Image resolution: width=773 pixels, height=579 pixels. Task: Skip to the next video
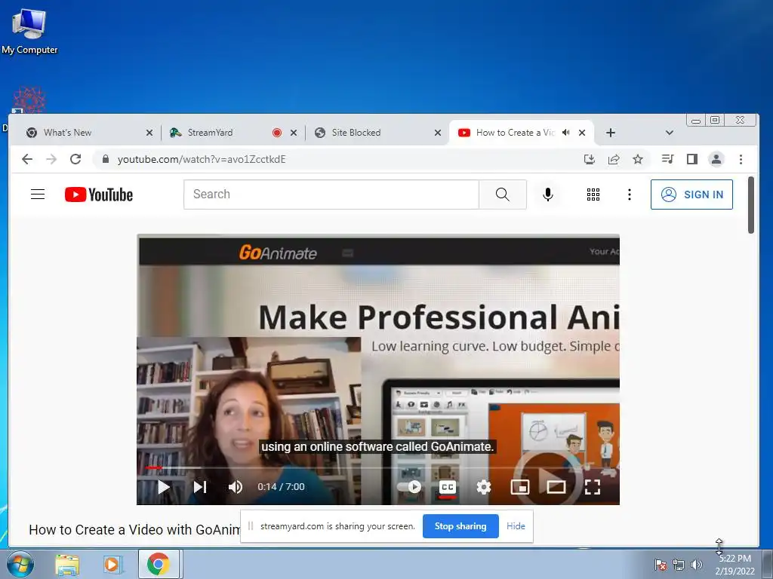pyautogui.click(x=199, y=487)
